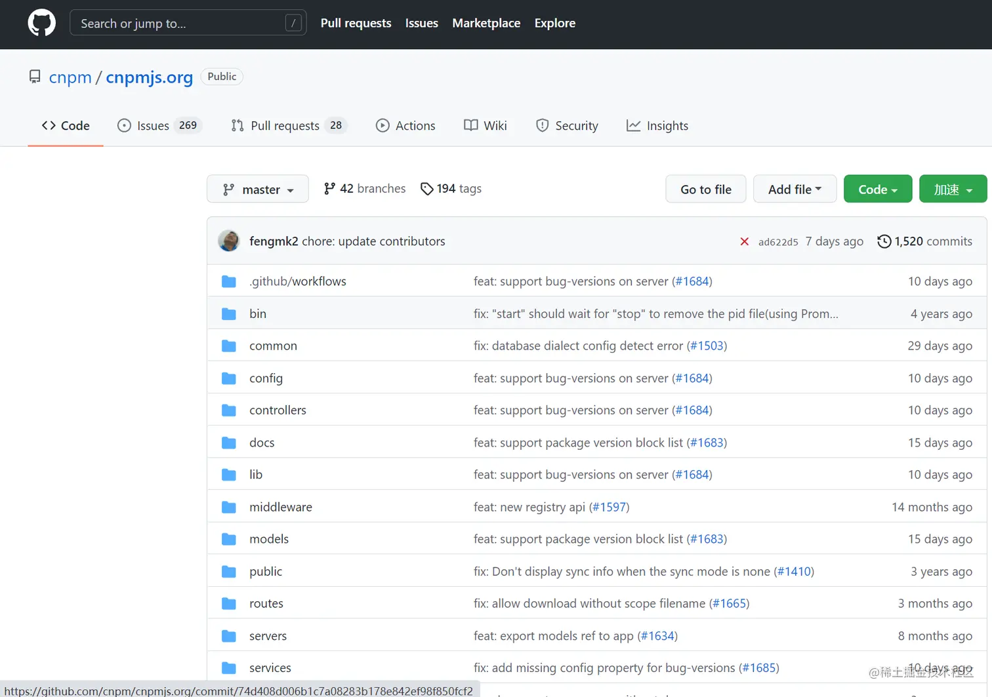The width and height of the screenshot is (992, 697).
Task: View the 194 tags link
Action: [x=451, y=189]
